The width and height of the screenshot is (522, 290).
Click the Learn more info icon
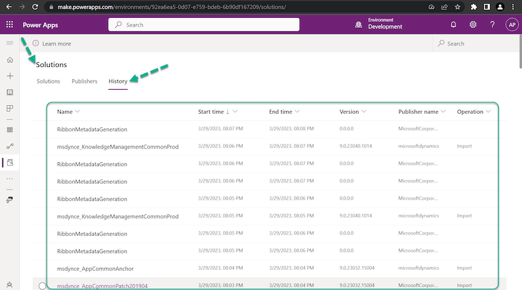coord(36,43)
